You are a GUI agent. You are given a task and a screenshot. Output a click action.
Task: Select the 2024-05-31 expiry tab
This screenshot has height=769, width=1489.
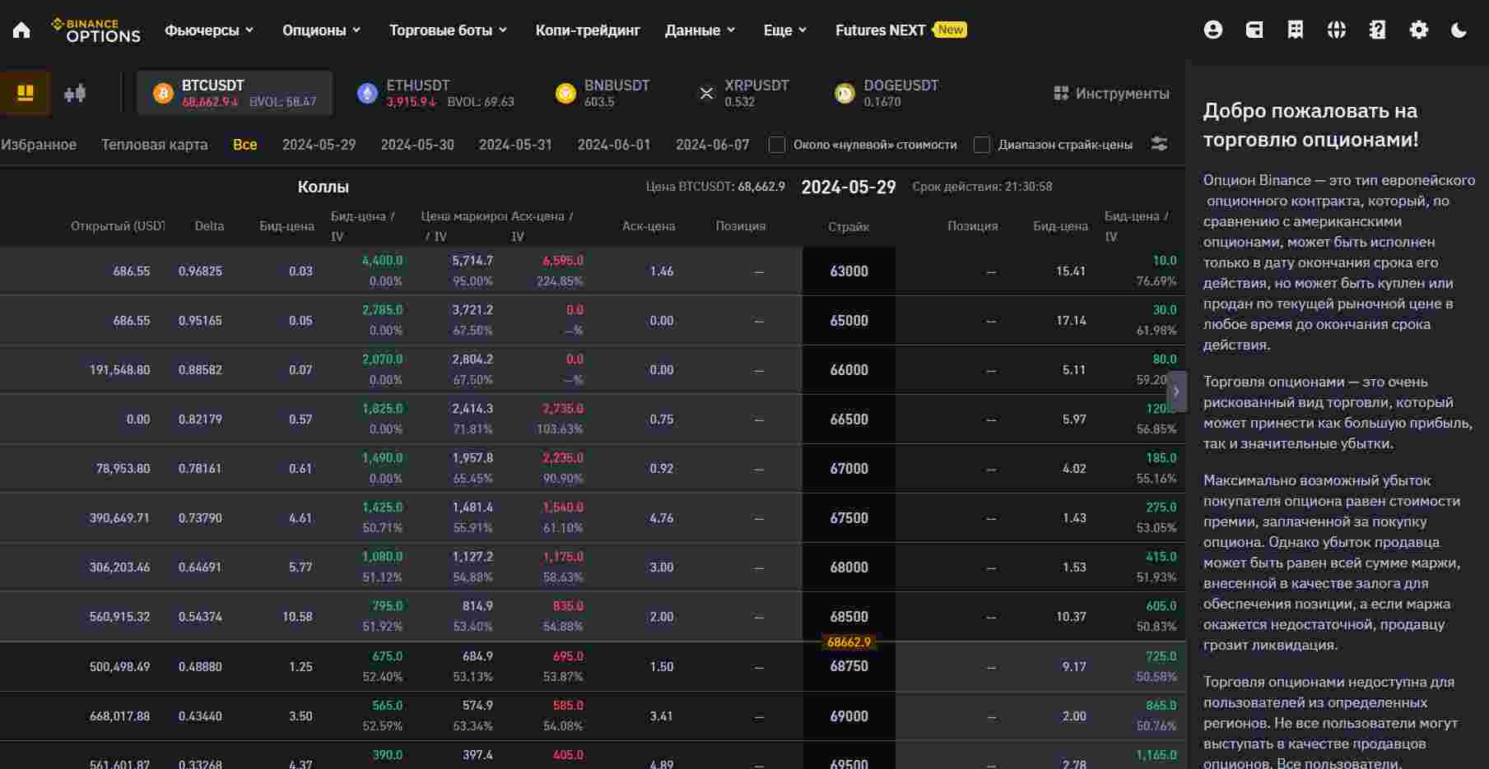pyautogui.click(x=516, y=145)
